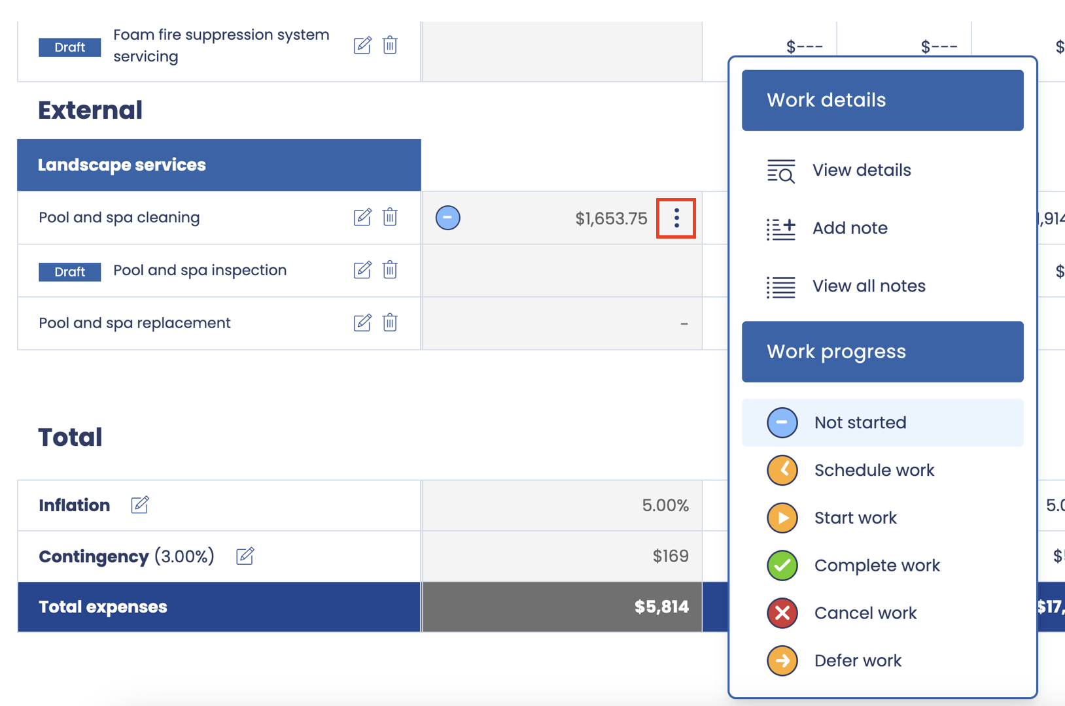The image size is (1065, 706).
Task: Select View details in Work details menu
Action: click(861, 171)
